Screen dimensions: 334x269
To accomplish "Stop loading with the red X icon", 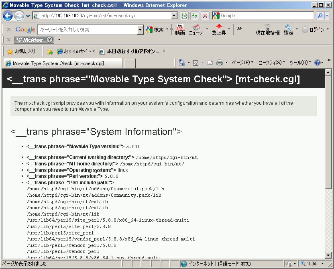I will [x=205, y=16].
